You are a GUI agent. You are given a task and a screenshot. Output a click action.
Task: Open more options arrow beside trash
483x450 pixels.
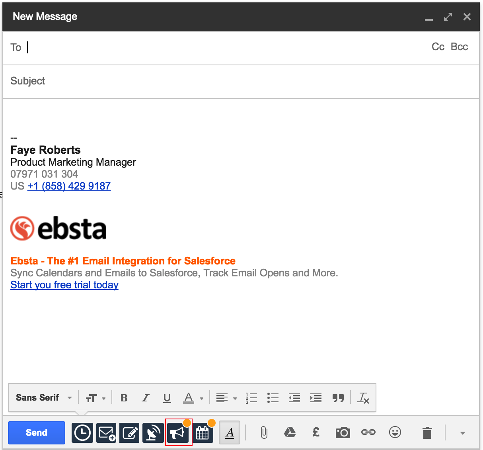462,433
